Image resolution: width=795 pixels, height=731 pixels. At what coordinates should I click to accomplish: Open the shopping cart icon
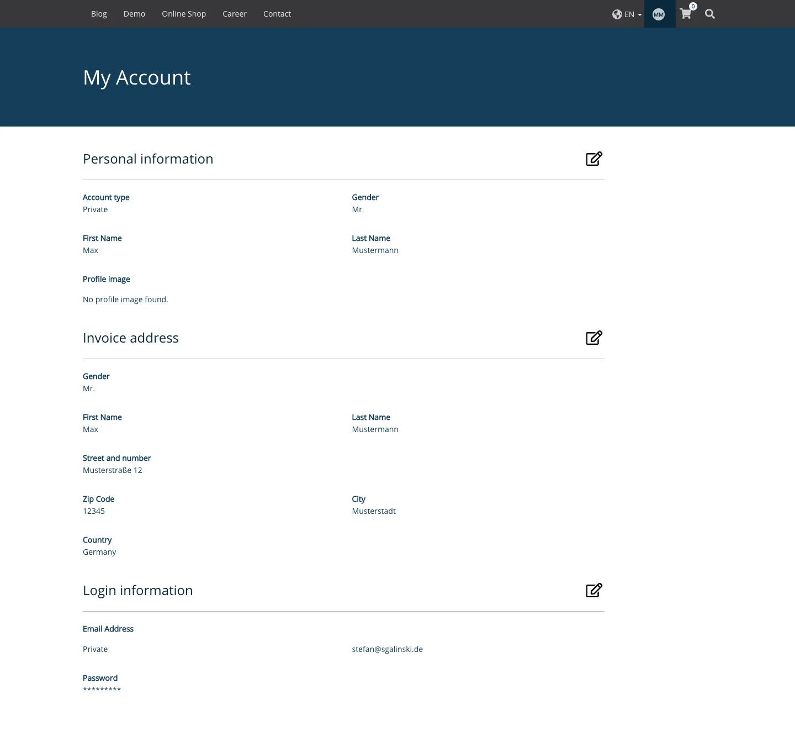point(685,14)
